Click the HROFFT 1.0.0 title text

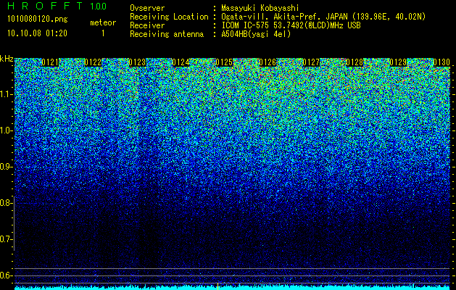click(x=57, y=6)
